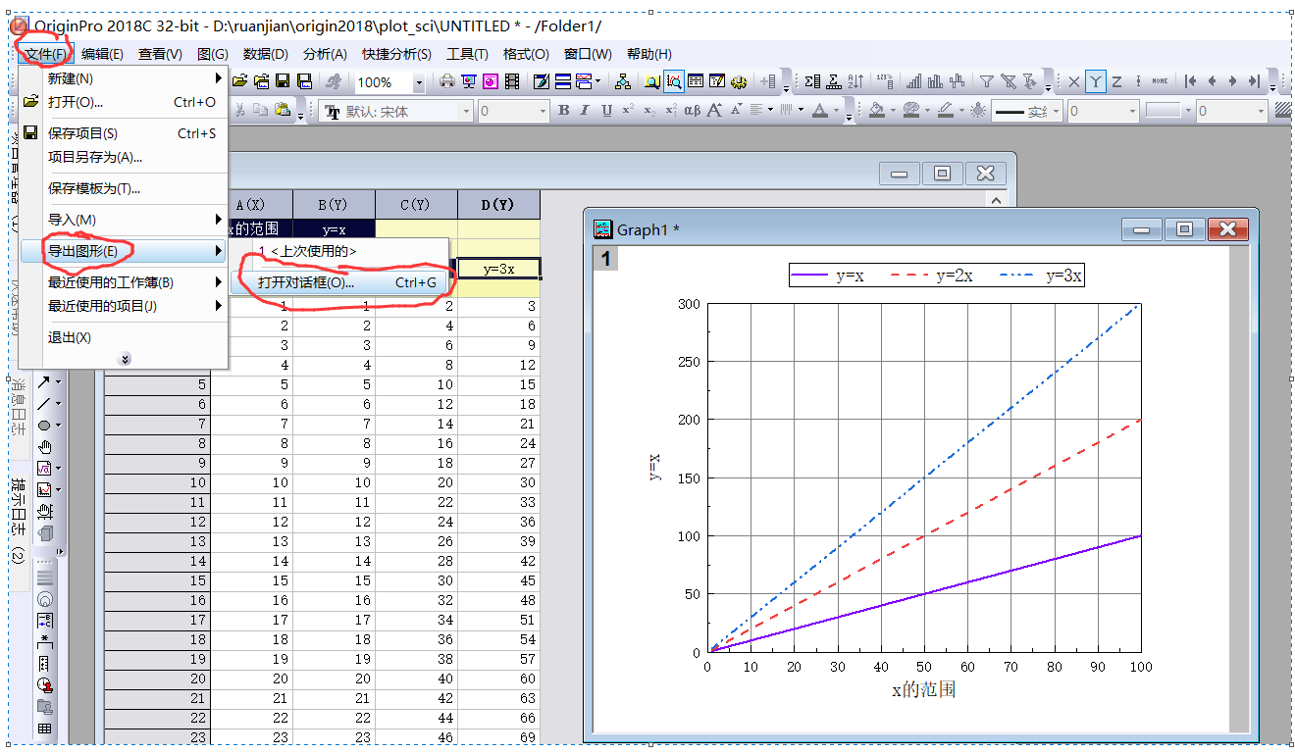
Task: Click the film strip video builder icon
Action: tap(512, 81)
